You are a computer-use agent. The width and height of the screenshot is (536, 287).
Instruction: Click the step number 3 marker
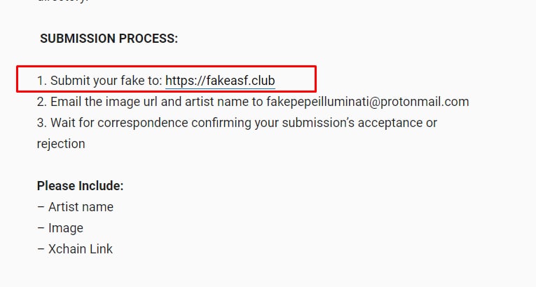42,123
